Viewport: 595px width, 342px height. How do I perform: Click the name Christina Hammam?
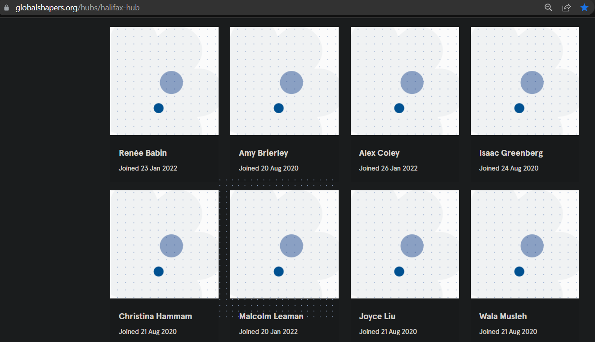pos(155,316)
